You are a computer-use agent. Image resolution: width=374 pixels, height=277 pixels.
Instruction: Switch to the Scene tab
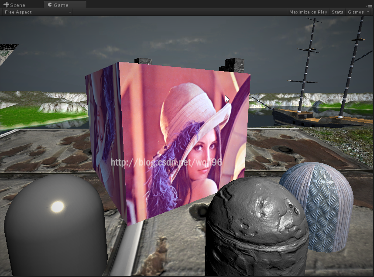pyautogui.click(x=14, y=5)
